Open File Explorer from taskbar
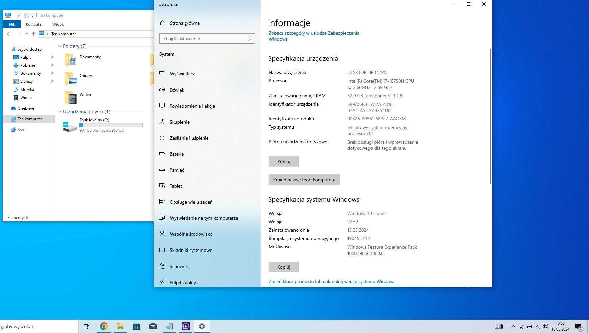 [x=120, y=326]
